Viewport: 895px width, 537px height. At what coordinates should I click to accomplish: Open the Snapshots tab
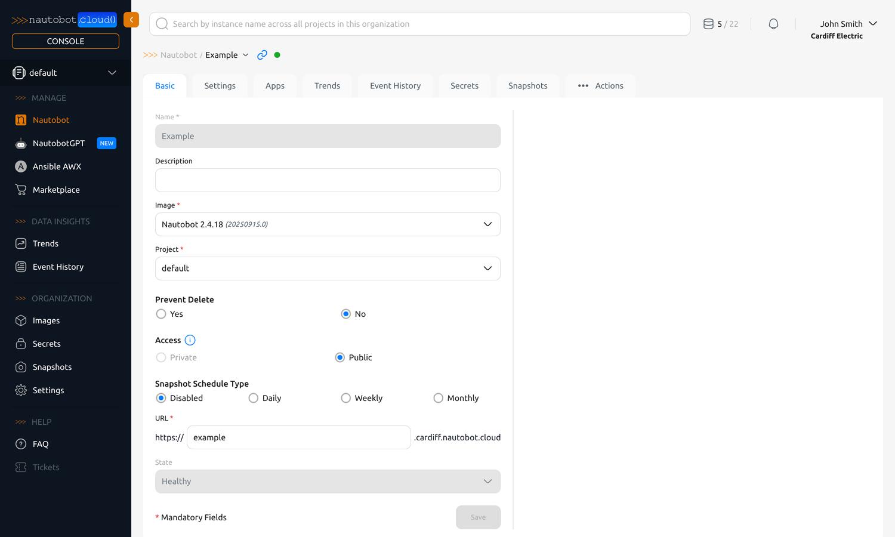pyautogui.click(x=527, y=85)
